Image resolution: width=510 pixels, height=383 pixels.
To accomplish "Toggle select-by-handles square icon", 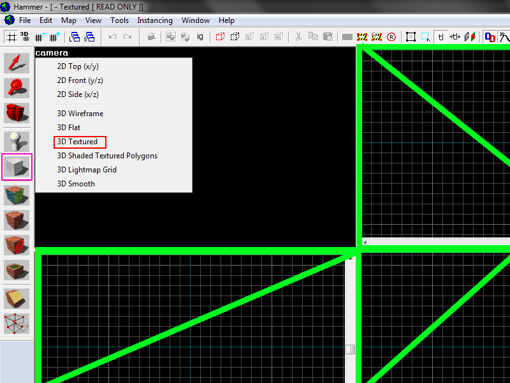I will pos(411,37).
